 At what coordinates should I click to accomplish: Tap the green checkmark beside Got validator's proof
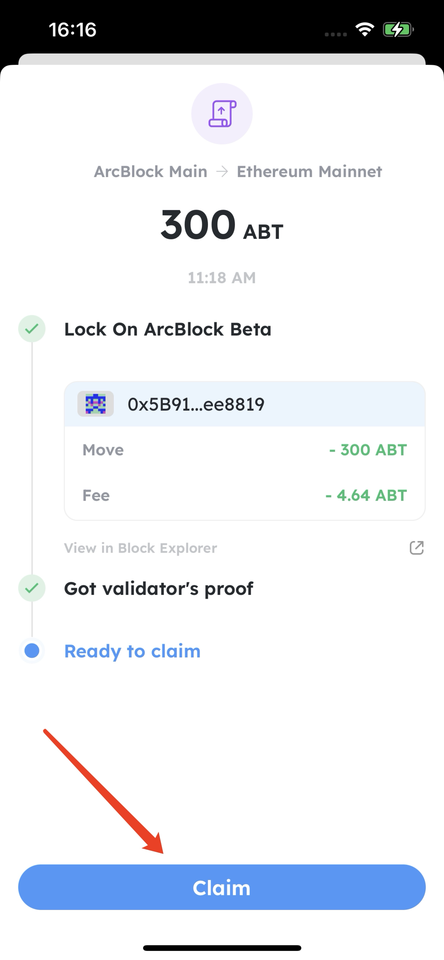coord(32,588)
